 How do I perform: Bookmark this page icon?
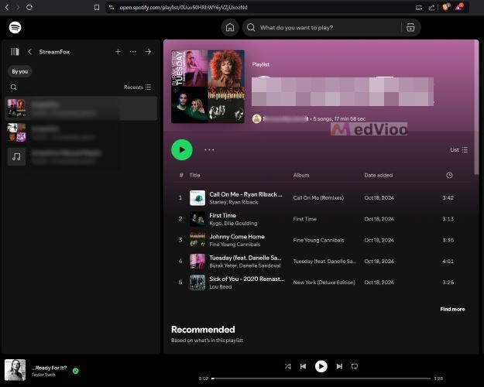97,7
